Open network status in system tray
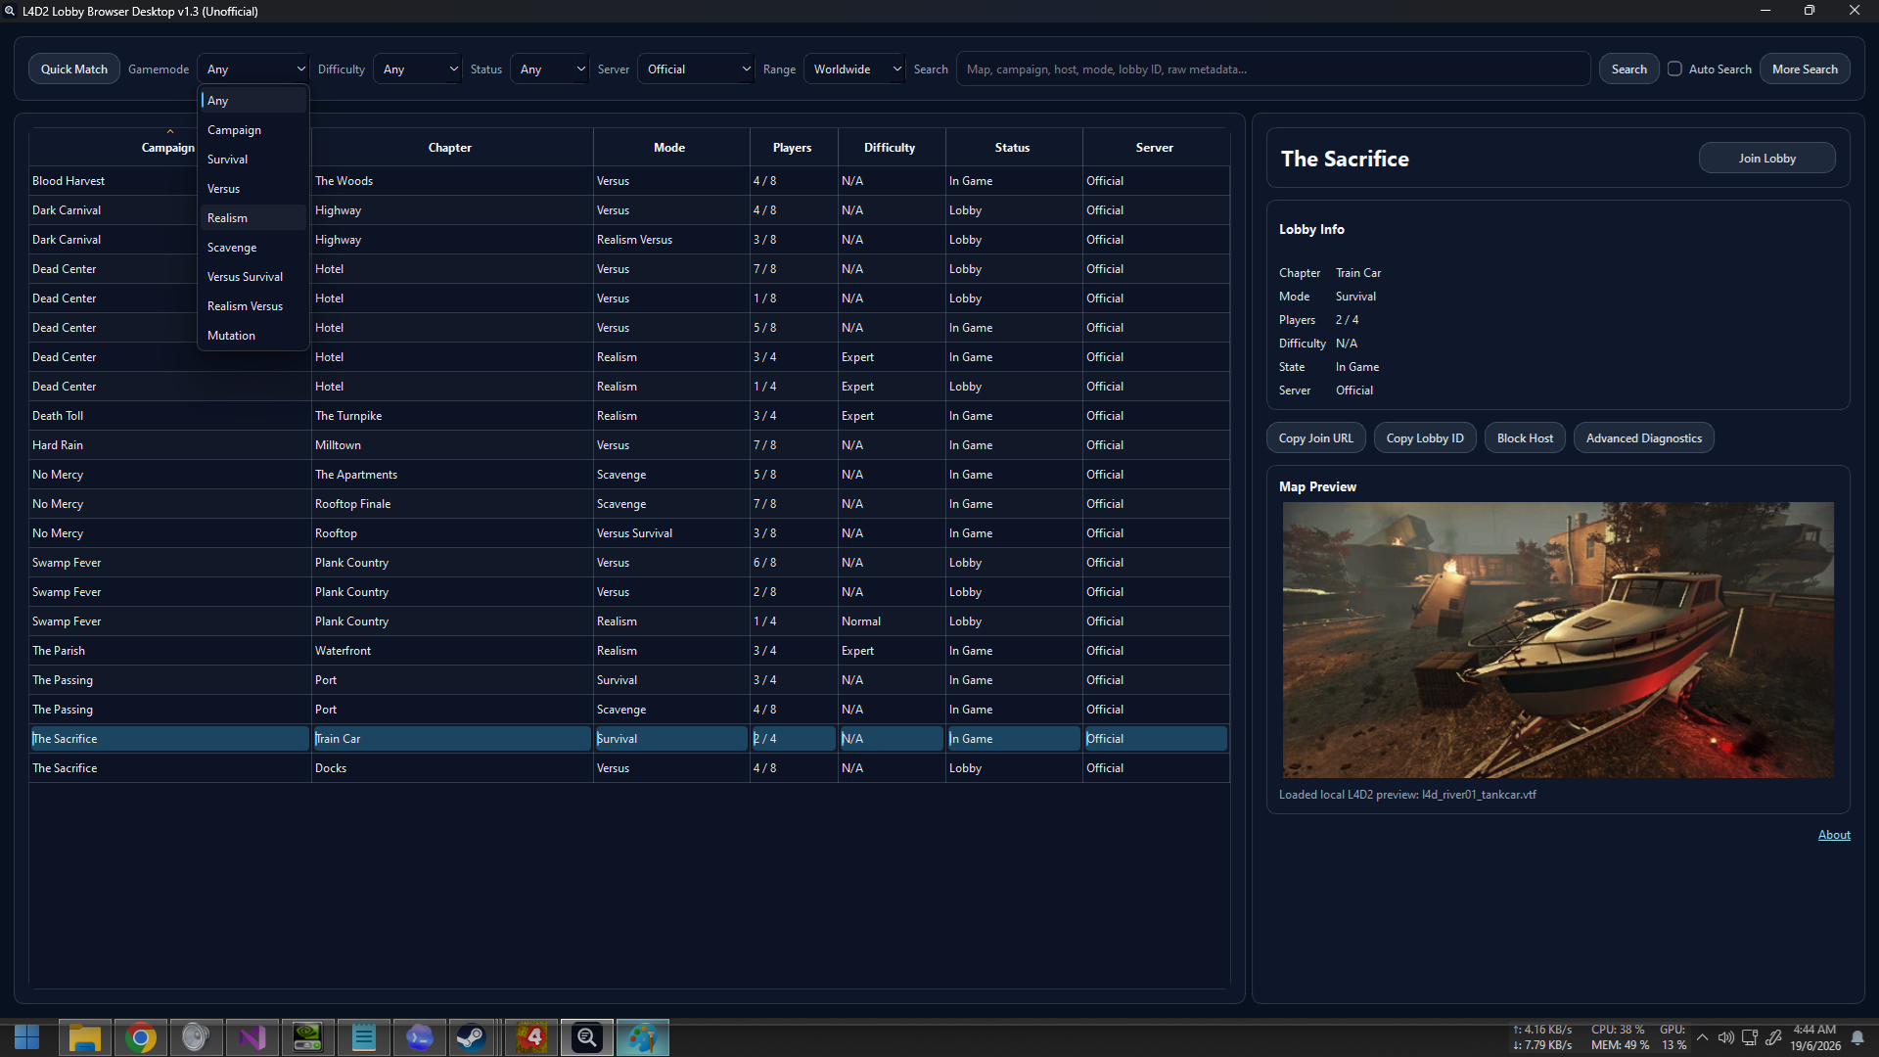The height and width of the screenshot is (1057, 1879). [1750, 1037]
